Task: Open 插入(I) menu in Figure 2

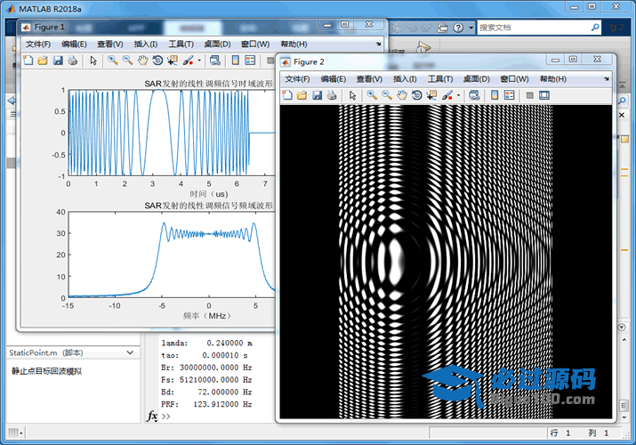Action: pyautogui.click(x=405, y=79)
